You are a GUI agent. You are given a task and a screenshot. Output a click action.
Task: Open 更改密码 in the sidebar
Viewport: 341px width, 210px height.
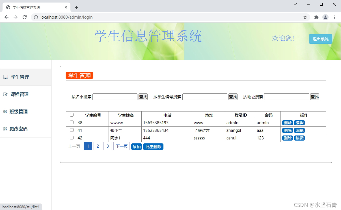(x=25, y=129)
